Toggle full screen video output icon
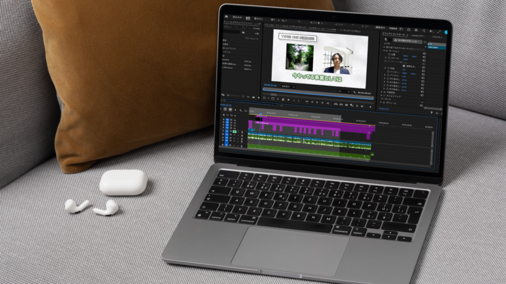506x284 pixels. (439, 32)
